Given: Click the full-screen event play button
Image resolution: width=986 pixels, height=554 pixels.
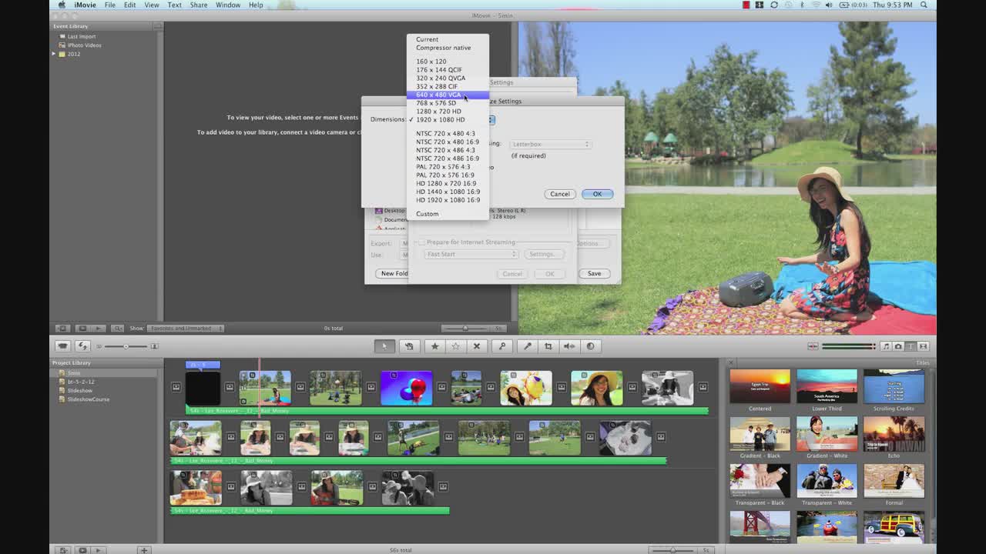Looking at the screenshot, I should point(82,329).
